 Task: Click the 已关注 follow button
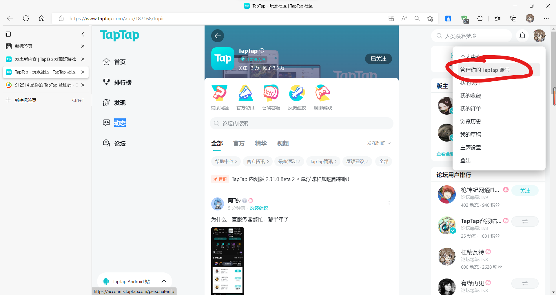(x=378, y=59)
